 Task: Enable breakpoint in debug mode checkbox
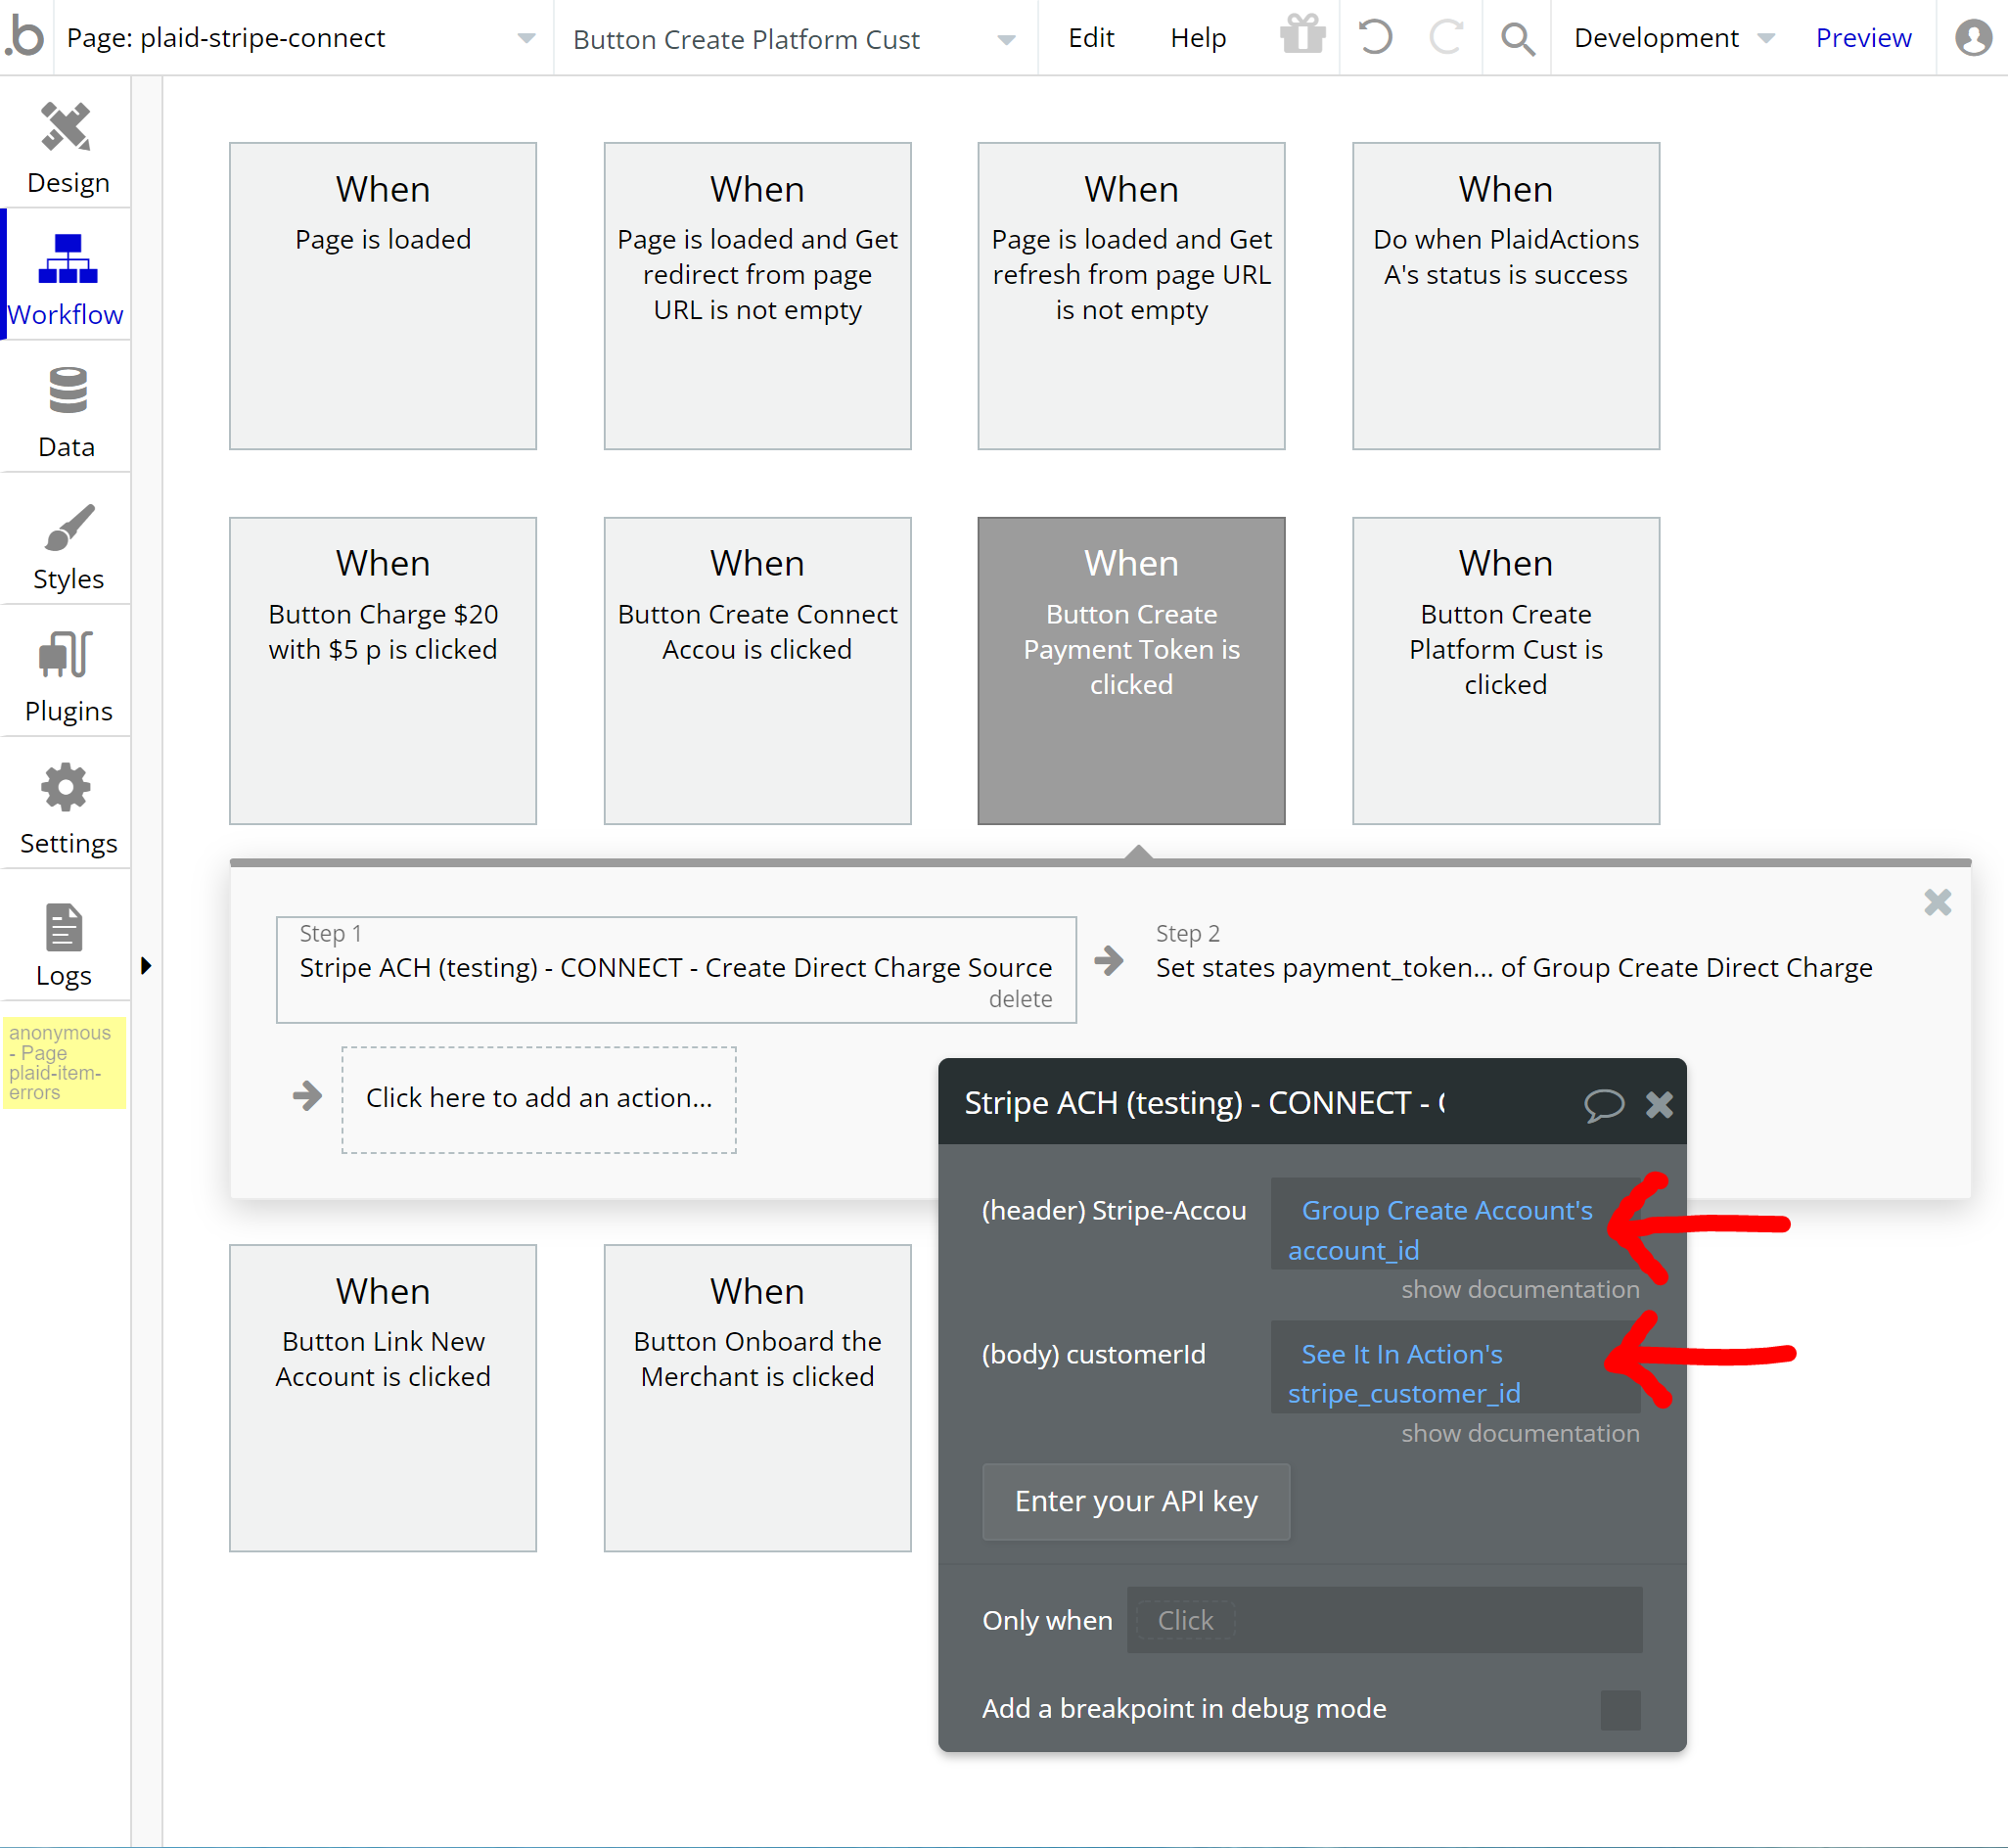1620,1709
